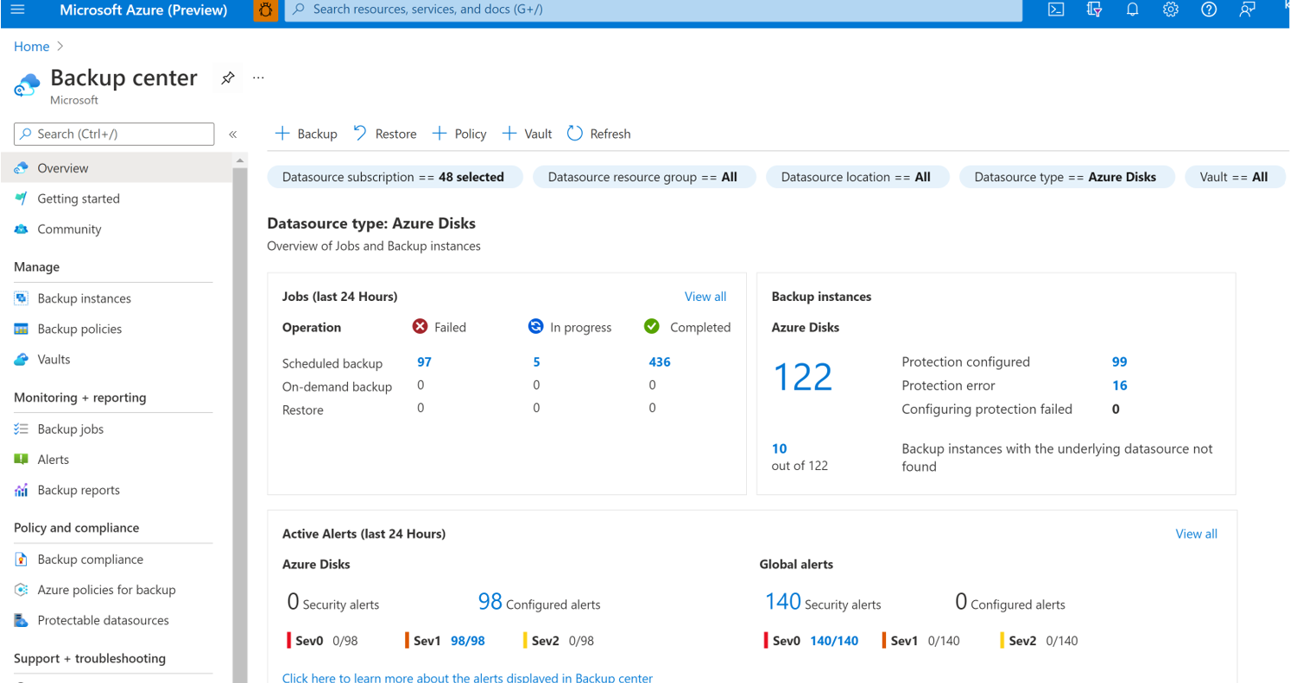This screenshot has width=1290, height=683.
Task: Click the help question mark icon
Action: click(1209, 9)
